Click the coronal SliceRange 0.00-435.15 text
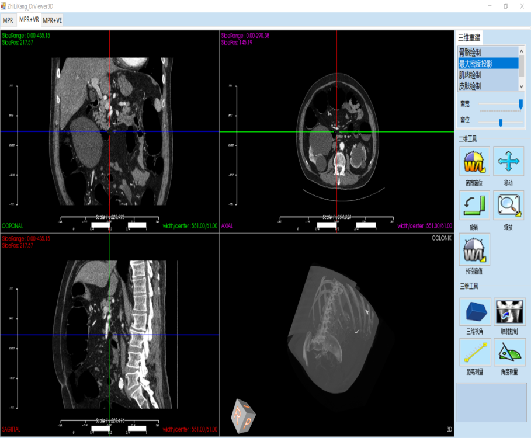 (26, 36)
